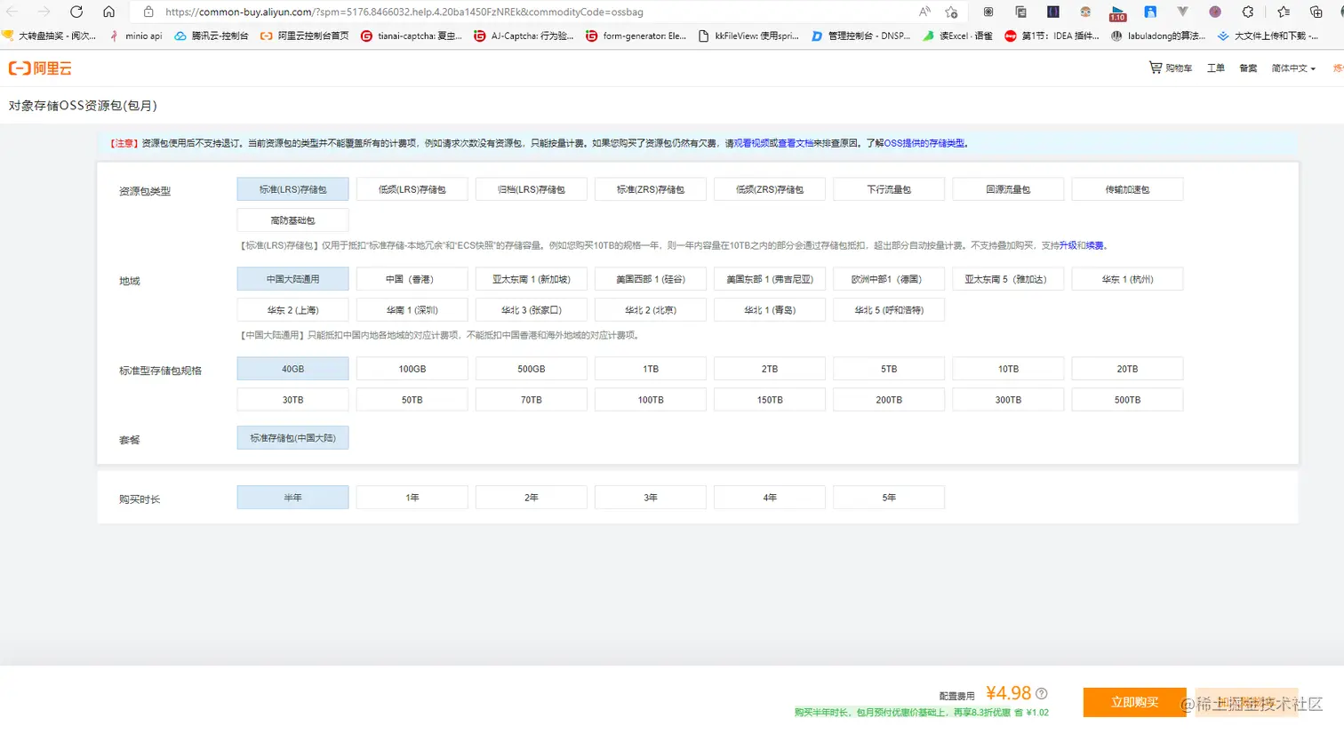Viewport: 1344px width, 734px height.
Task: Set purchase duration to 半年
Action: tap(292, 498)
